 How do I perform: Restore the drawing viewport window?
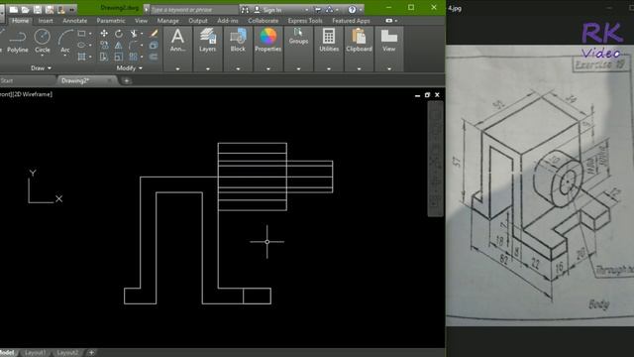pos(427,95)
